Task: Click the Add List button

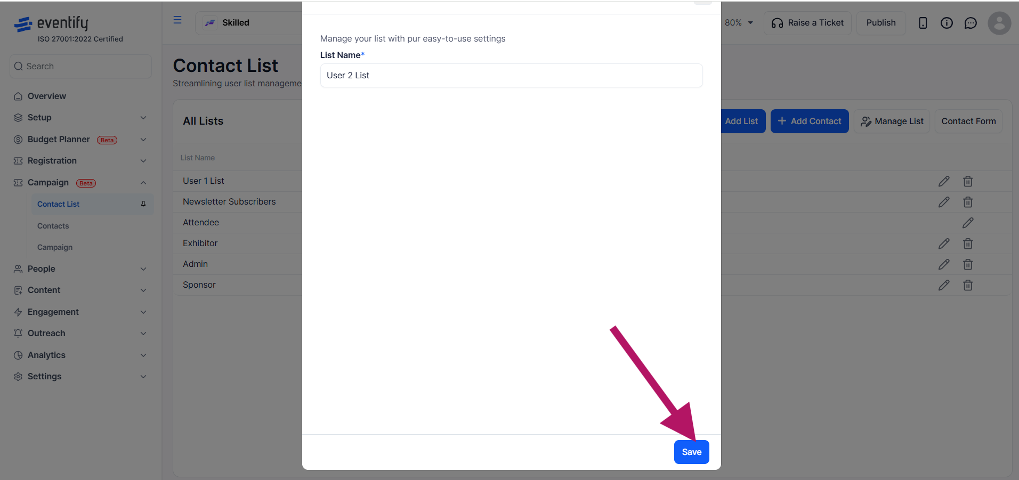Action: pyautogui.click(x=742, y=121)
